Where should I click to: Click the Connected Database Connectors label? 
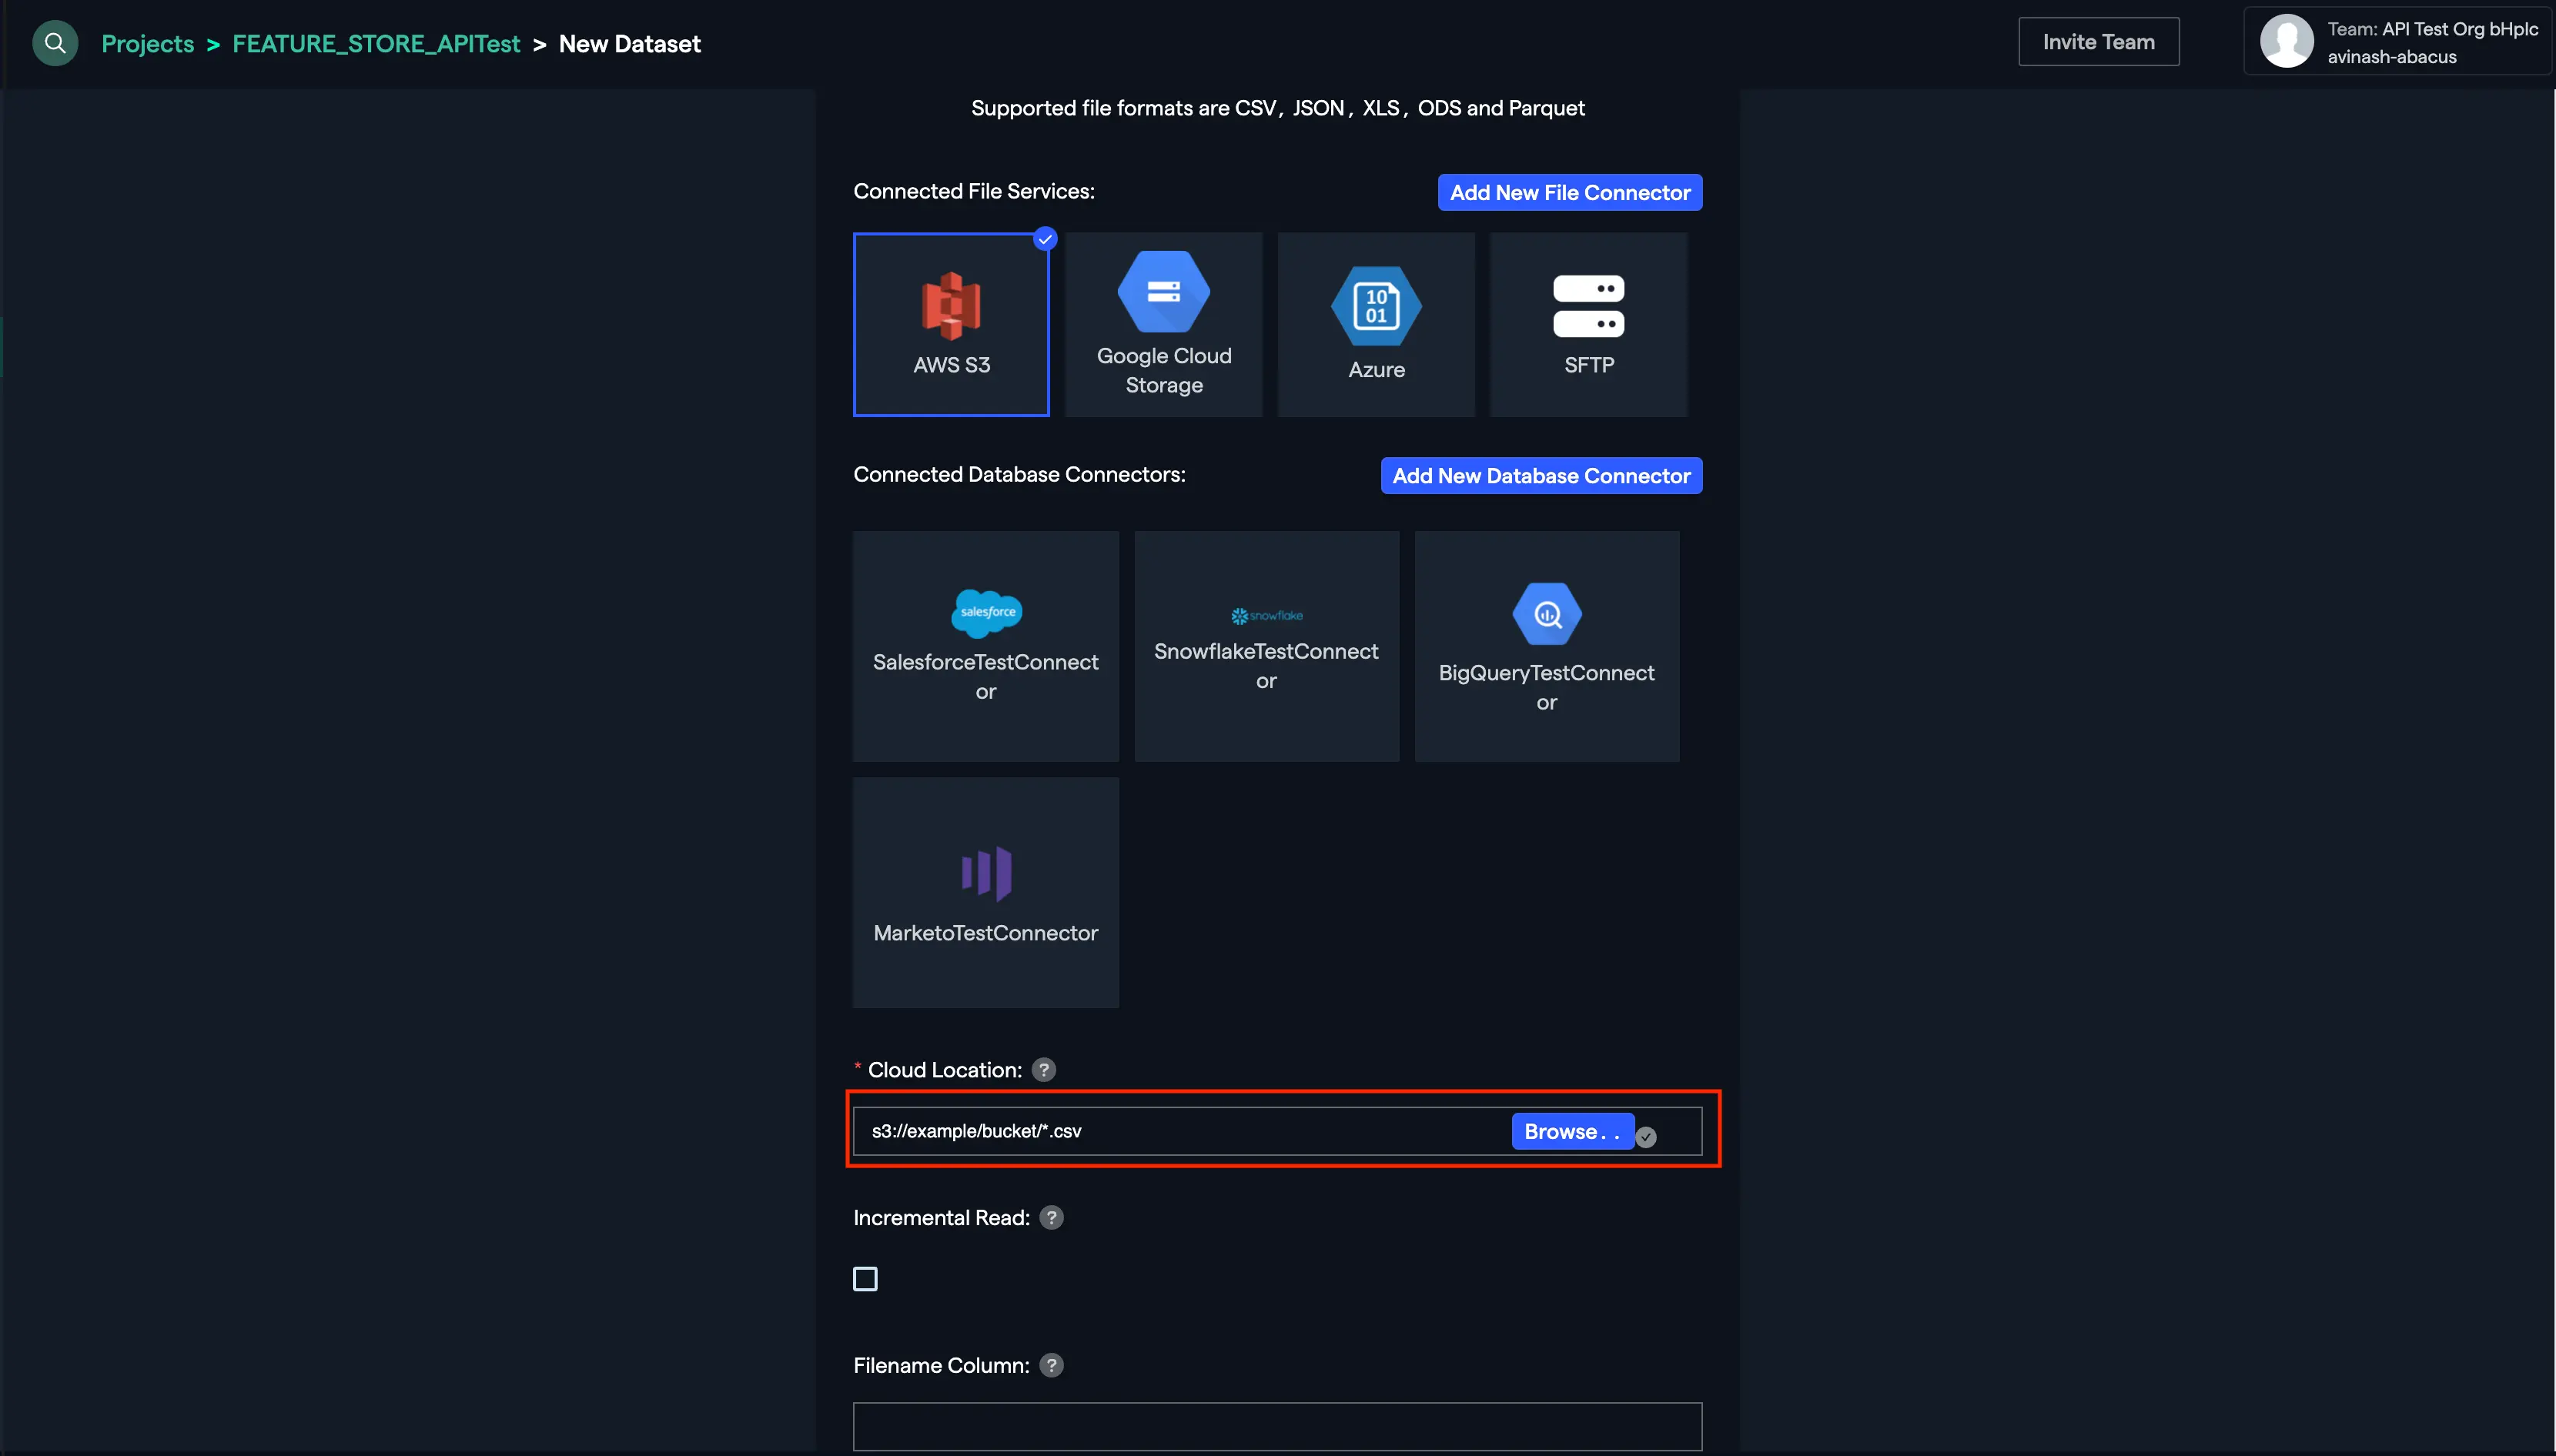1019,474
